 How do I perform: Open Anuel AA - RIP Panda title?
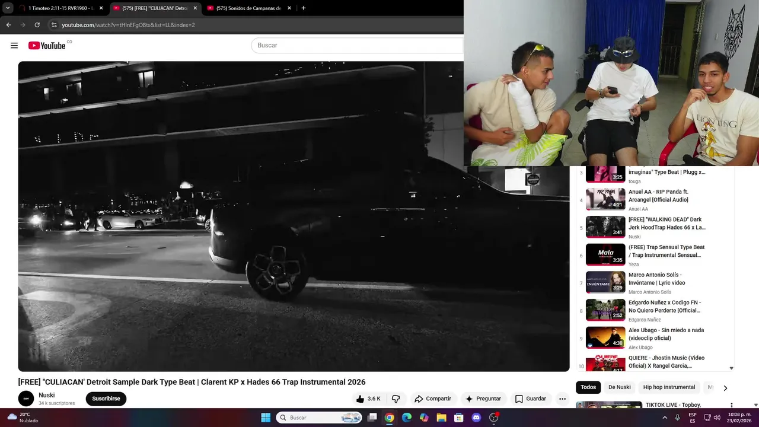point(658,196)
